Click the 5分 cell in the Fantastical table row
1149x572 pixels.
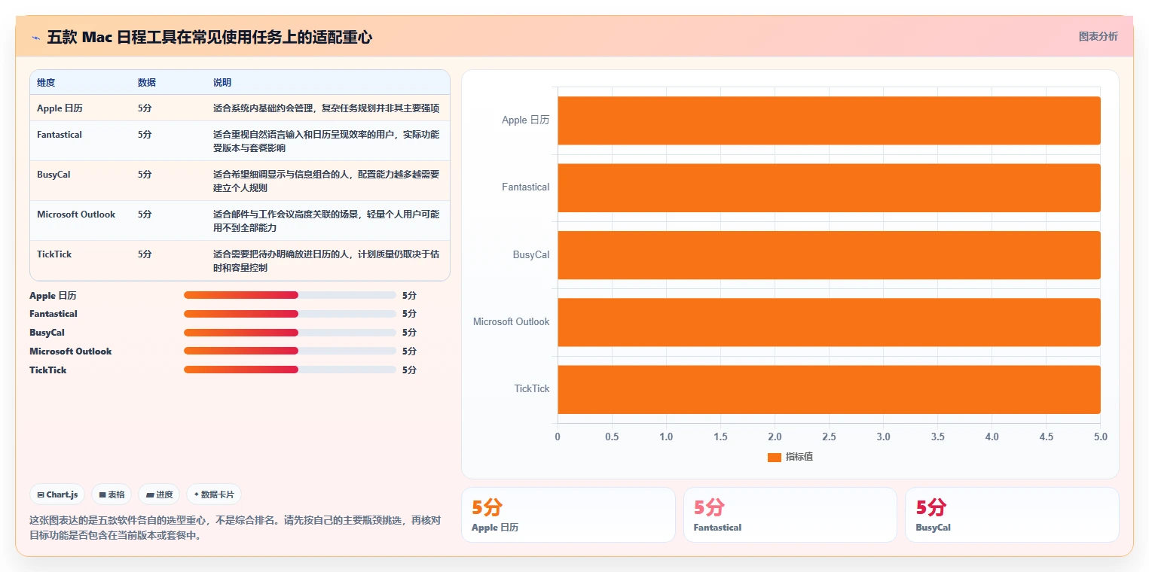[x=145, y=135]
